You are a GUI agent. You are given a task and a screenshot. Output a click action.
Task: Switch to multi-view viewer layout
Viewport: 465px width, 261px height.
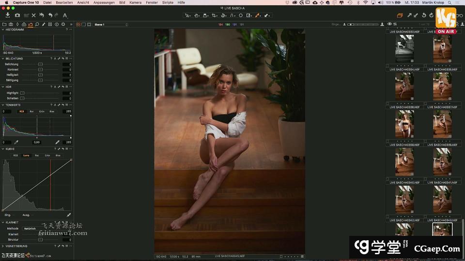[77, 24]
